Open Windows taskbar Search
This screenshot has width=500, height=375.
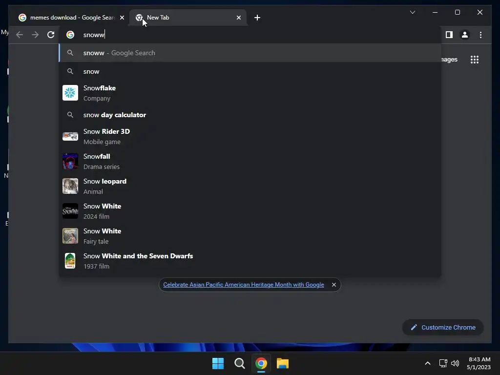click(x=239, y=363)
